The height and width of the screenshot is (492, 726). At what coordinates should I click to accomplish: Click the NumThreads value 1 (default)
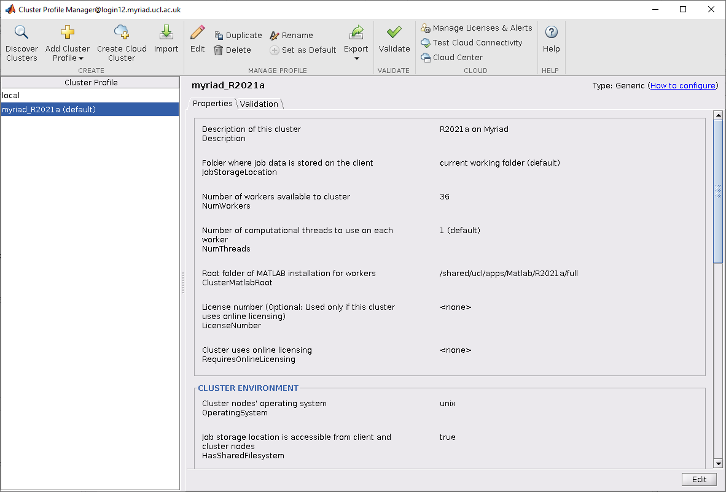(460, 230)
